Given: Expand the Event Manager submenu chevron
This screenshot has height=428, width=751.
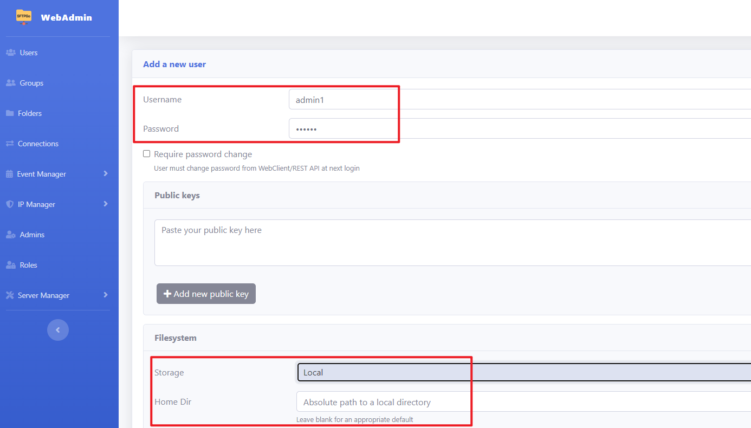Looking at the screenshot, I should (106, 173).
